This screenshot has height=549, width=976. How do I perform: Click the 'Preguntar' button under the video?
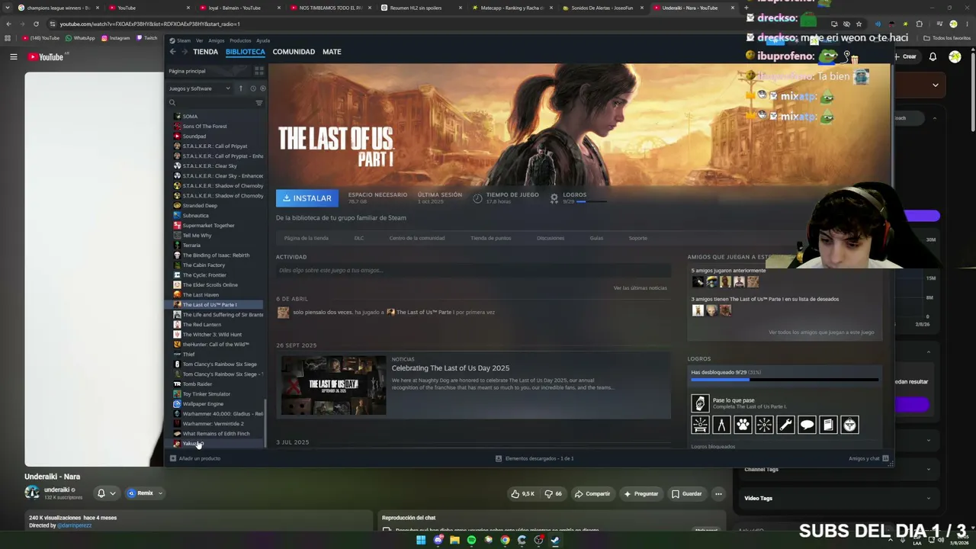click(x=640, y=493)
